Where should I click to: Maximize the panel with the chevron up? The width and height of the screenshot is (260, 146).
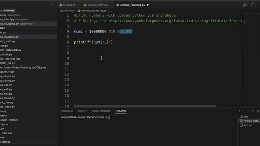(x=253, y=111)
